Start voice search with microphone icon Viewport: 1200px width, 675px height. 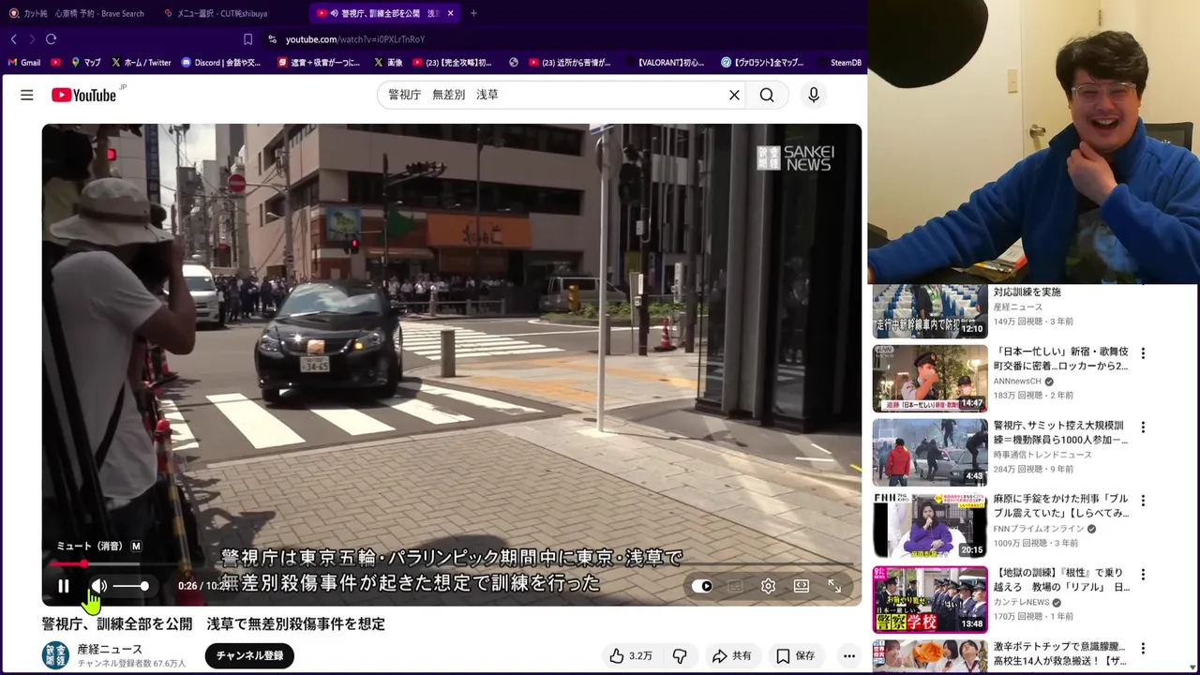pos(814,95)
